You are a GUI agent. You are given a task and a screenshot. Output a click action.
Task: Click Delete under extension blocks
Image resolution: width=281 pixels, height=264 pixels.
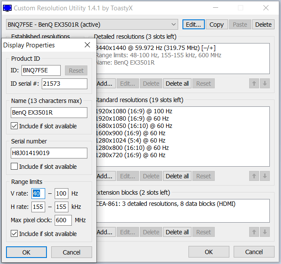(151, 232)
